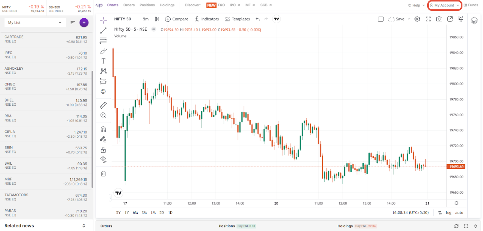This screenshot has width=483, height=231.
Task: Expand the Save layout dropdown arrow
Action: pos(409,19)
